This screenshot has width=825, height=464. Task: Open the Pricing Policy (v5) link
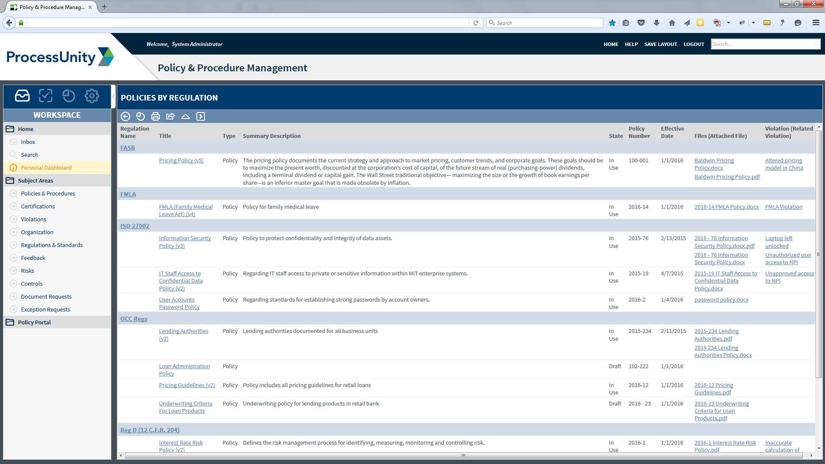pyautogui.click(x=181, y=160)
